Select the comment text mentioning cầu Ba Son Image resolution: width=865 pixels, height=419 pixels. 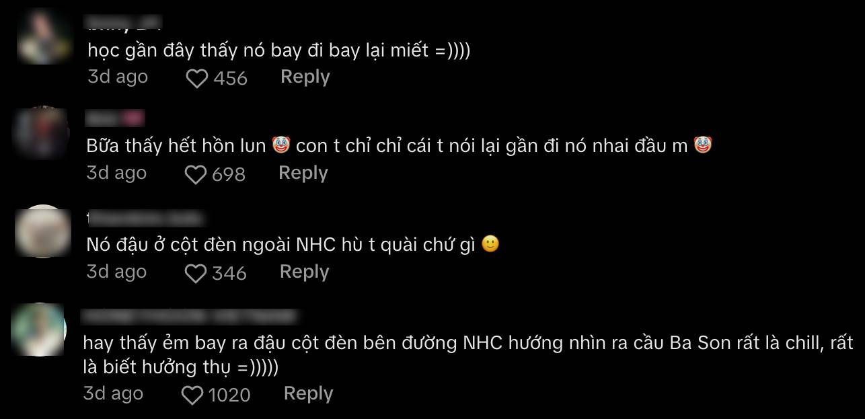pyautogui.click(x=468, y=355)
